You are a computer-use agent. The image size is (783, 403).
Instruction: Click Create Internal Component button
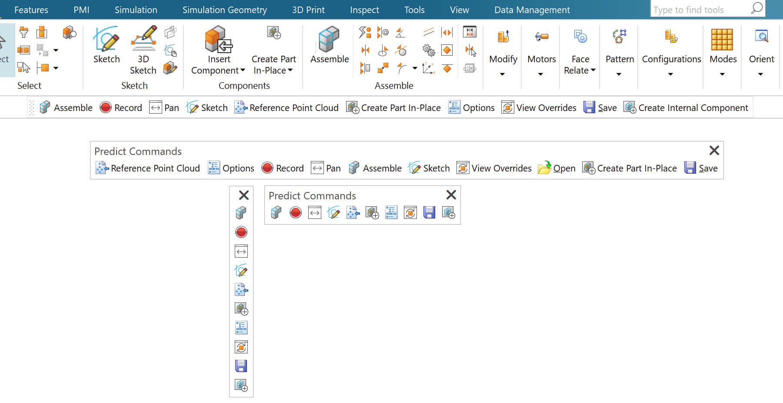click(686, 107)
